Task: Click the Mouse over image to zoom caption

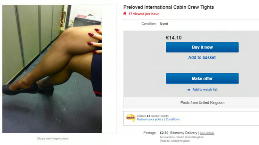Action: click(53, 138)
